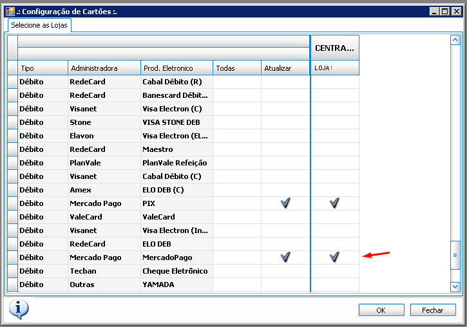Tick Todas cell for the Maestro row
The width and height of the screenshot is (467, 327).
237,149
